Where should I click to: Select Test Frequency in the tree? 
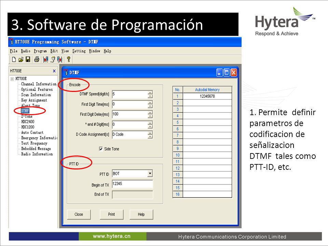34,143
